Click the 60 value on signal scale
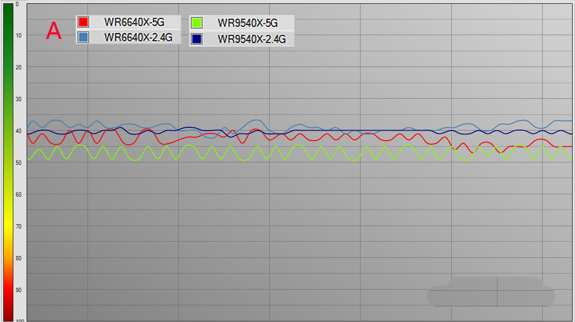This screenshot has width=575, height=322. click(19, 194)
